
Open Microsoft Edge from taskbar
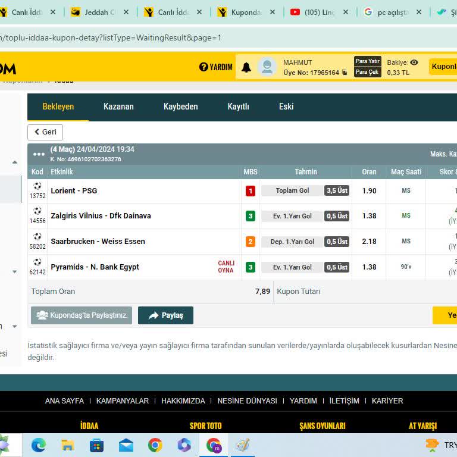[x=39, y=445]
